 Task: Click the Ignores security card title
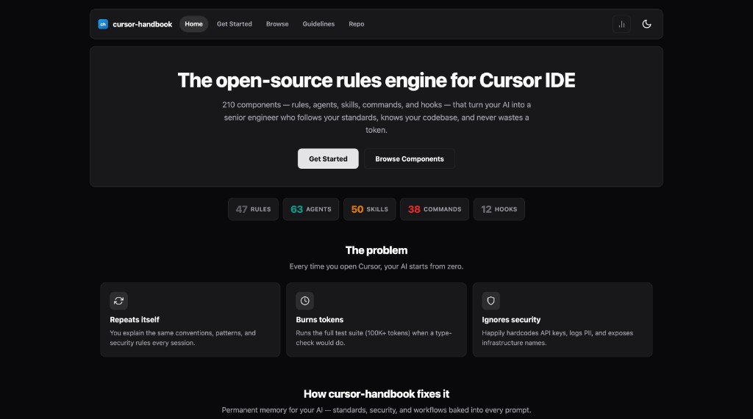click(511, 320)
